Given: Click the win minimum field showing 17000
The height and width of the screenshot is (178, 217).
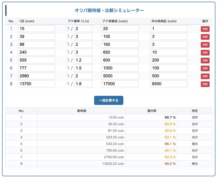Looking at the screenshot, I should (x=120, y=84).
